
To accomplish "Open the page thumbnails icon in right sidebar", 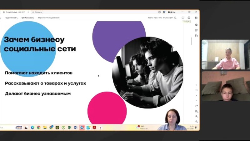I will (x=197, y=36).
